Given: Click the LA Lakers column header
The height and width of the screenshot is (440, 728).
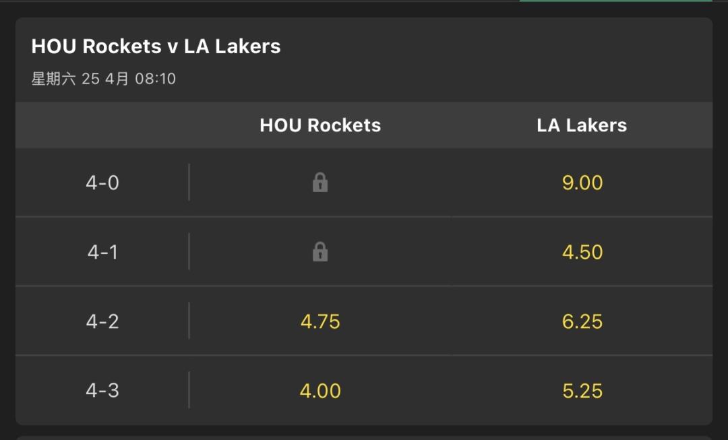Looking at the screenshot, I should (x=582, y=125).
